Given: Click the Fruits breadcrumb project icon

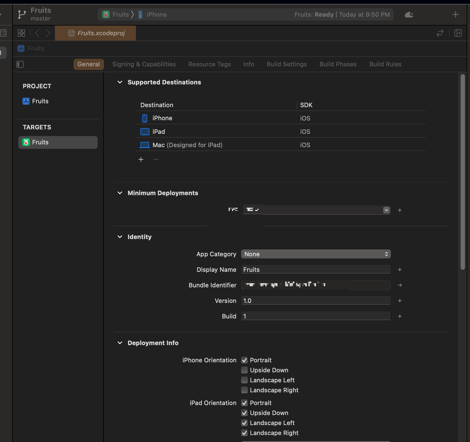Looking at the screenshot, I should point(21,48).
